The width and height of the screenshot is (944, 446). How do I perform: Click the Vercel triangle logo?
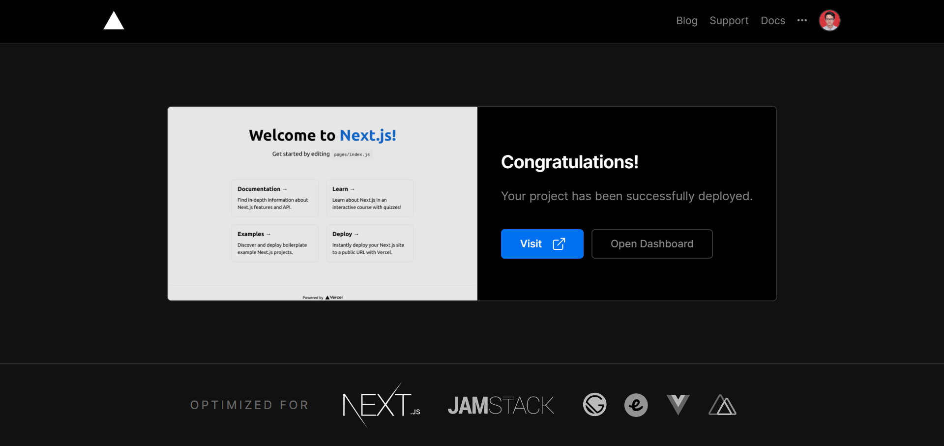(x=114, y=21)
